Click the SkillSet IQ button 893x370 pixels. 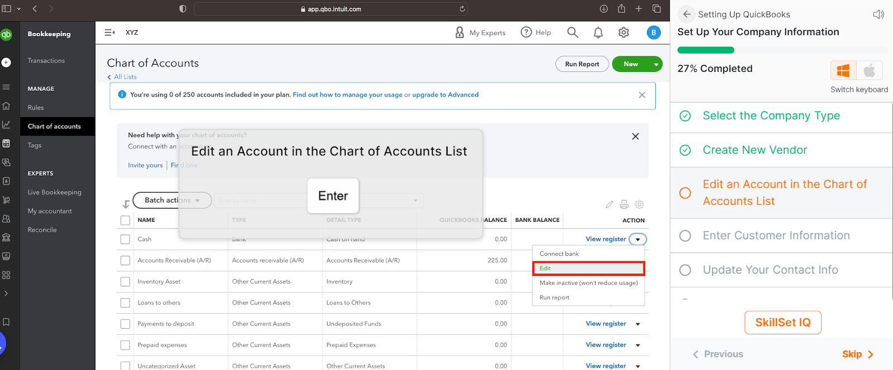pos(782,323)
